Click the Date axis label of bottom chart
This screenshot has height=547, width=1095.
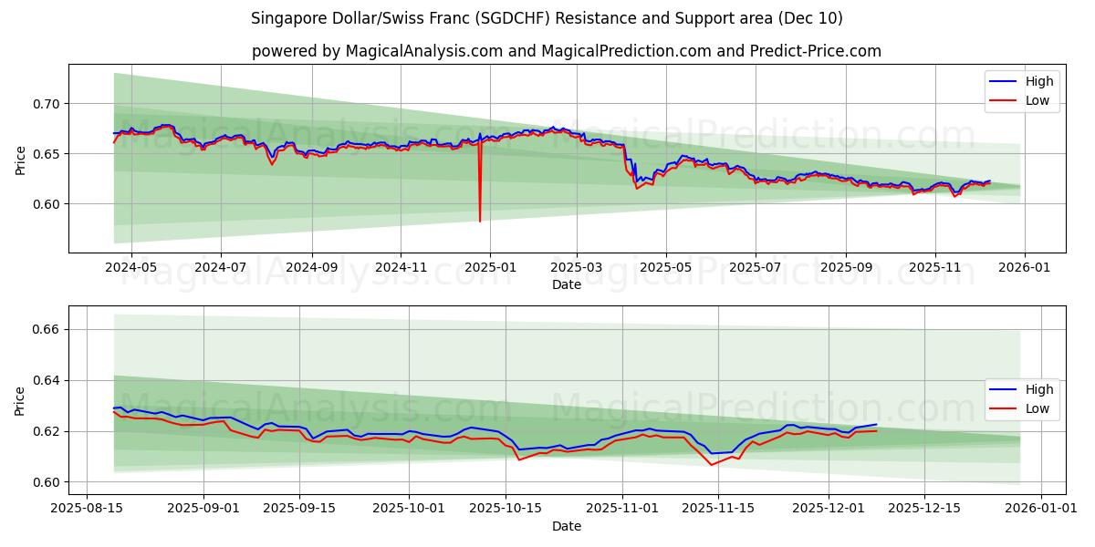(568, 525)
